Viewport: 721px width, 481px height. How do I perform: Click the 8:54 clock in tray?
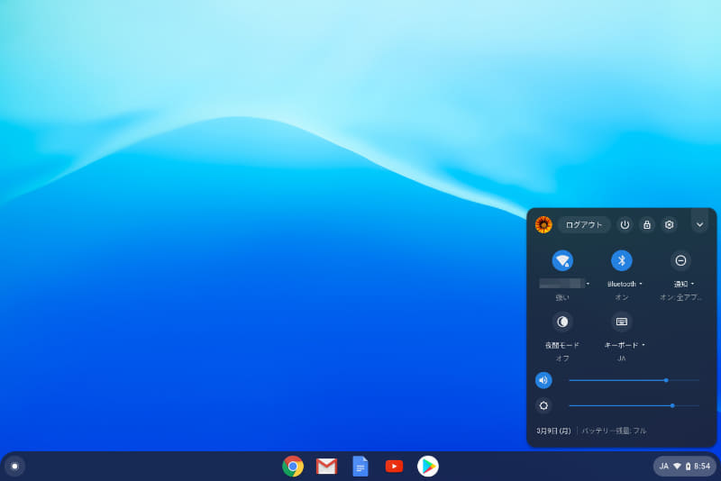pos(702,467)
